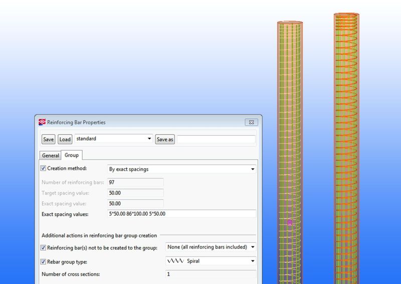This screenshot has height=284, width=401.
Task: Click the Exact spacing value field
Action: point(135,204)
